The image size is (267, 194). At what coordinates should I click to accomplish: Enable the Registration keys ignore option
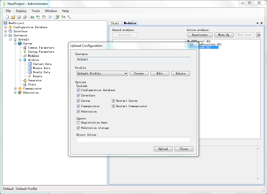tap(78, 122)
